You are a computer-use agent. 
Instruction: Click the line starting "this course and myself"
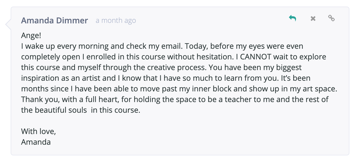point(161,68)
